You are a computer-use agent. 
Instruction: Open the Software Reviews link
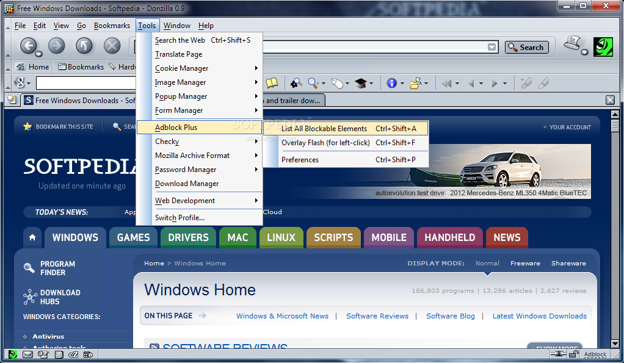tap(377, 315)
